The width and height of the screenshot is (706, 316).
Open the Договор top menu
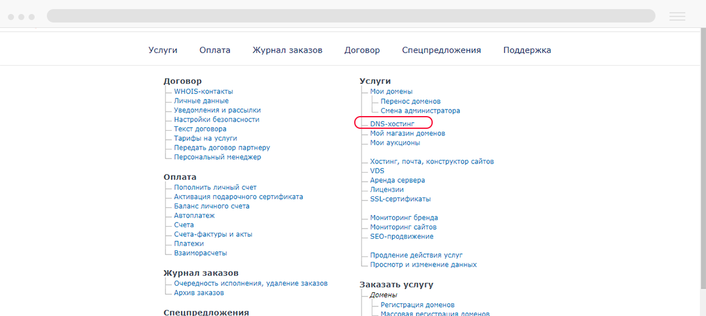coord(362,50)
